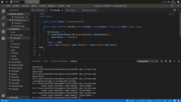This screenshot has height=102, width=181.
Task: Show errors and warnings in status bar
Action: [x=5, y=101]
